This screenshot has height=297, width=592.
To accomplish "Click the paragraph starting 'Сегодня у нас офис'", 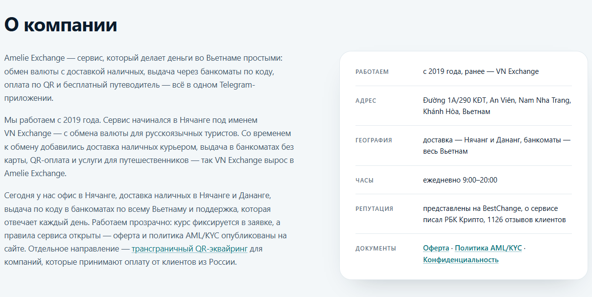I will [x=145, y=228].
